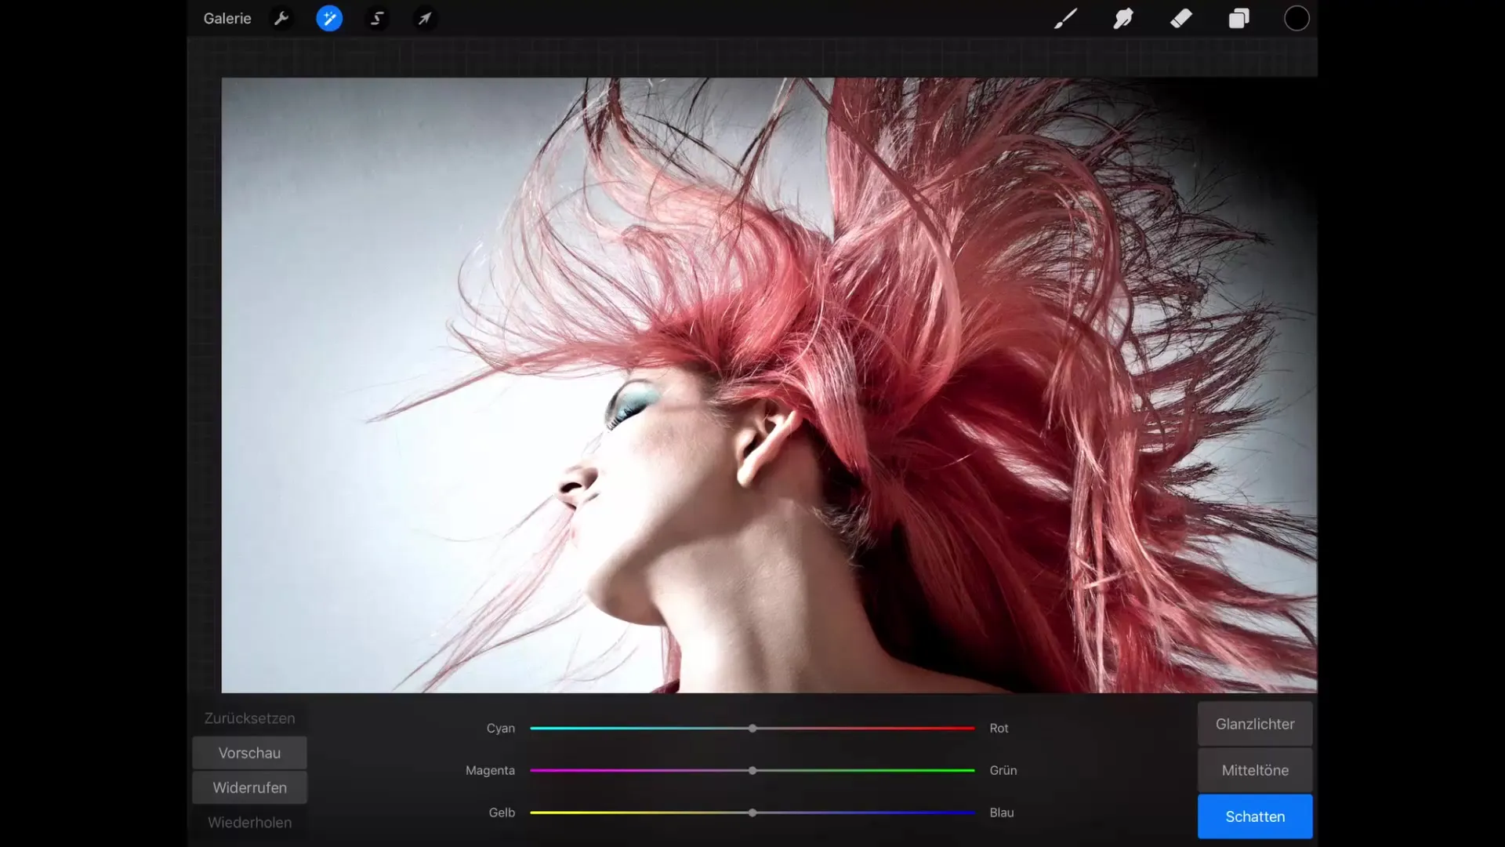Open the Layers panel
The width and height of the screenshot is (1505, 847).
1239,18
